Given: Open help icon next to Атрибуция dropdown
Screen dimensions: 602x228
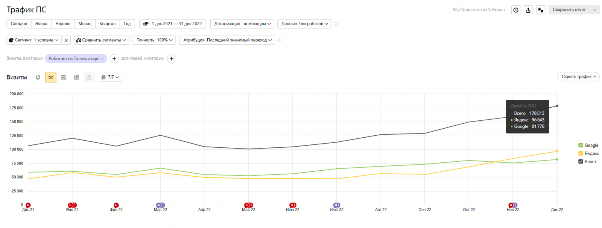Looking at the screenshot, I should tap(279, 40).
